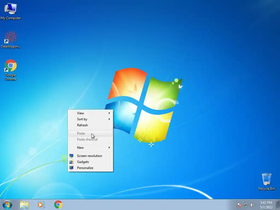Image resolution: width=280 pixels, height=210 pixels.
Task: Open the My Computer desktop icon
Action: click(11, 11)
